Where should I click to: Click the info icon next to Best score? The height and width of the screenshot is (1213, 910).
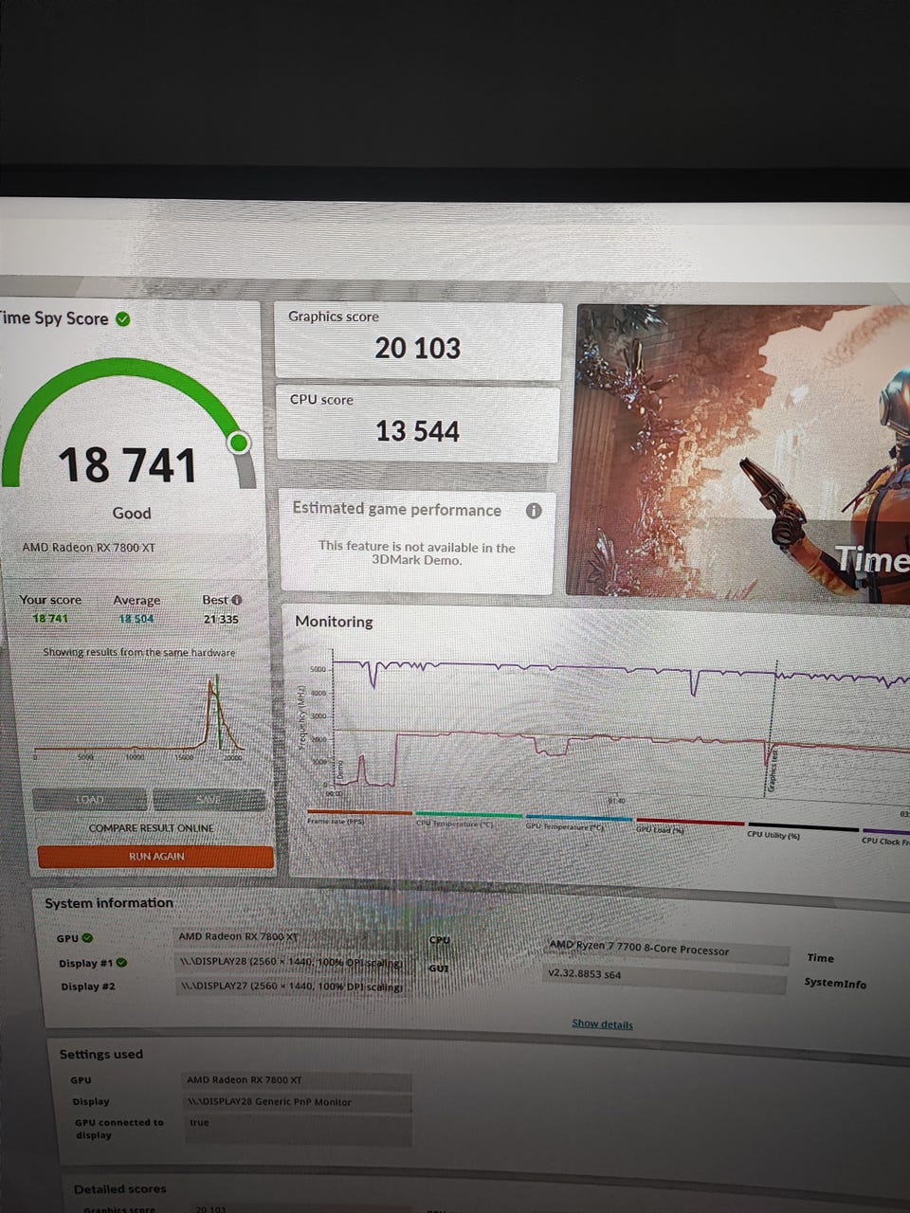[x=237, y=600]
